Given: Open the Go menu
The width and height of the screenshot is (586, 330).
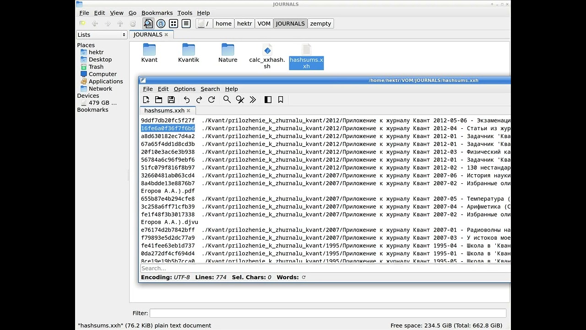Looking at the screenshot, I should coord(133,13).
